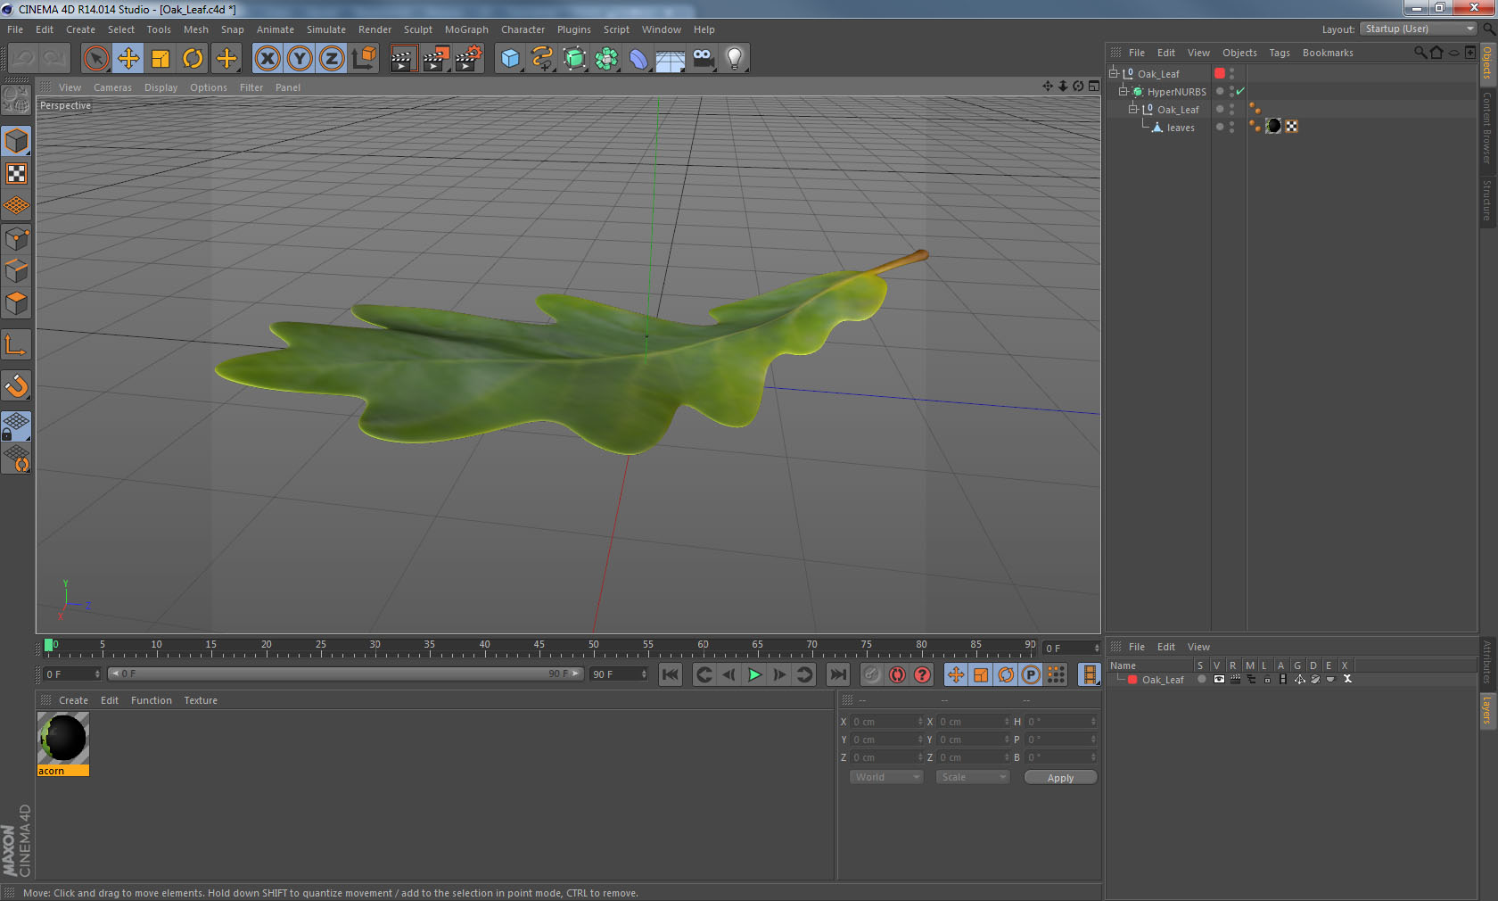Toggle Autokeying record button
The height and width of the screenshot is (901, 1498).
click(x=897, y=675)
